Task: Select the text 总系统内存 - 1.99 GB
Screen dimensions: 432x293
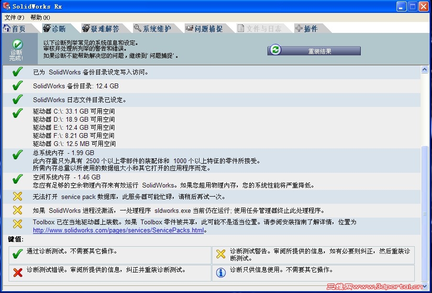Action: tap(63, 153)
